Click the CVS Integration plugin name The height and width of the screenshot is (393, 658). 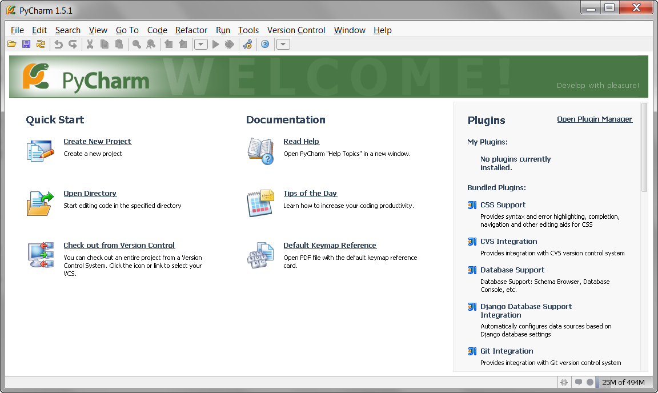[x=508, y=242]
